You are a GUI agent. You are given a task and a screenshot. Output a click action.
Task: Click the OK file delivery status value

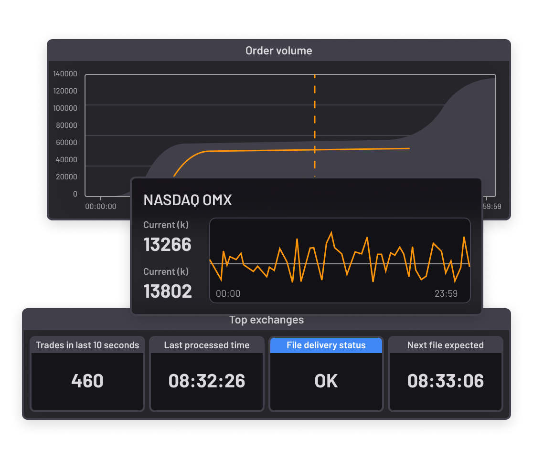[x=326, y=381]
